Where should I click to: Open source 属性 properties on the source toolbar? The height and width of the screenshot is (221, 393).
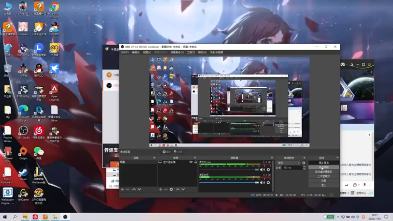(167, 152)
